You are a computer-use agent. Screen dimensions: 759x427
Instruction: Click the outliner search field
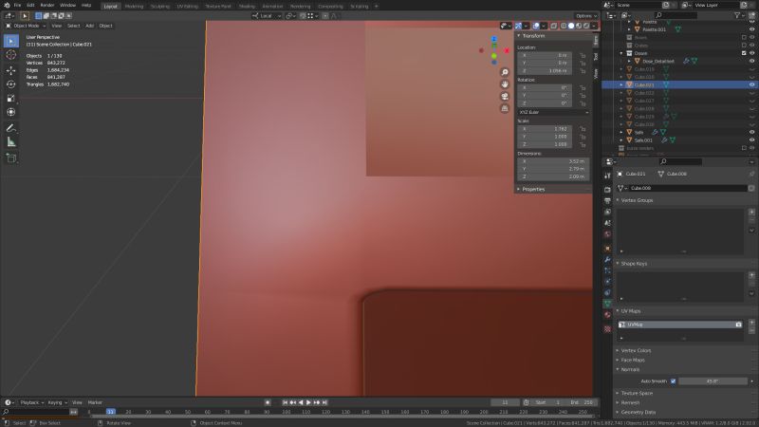[x=676, y=15]
